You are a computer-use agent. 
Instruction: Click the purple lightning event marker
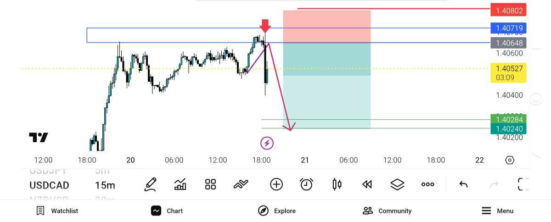[x=267, y=143]
